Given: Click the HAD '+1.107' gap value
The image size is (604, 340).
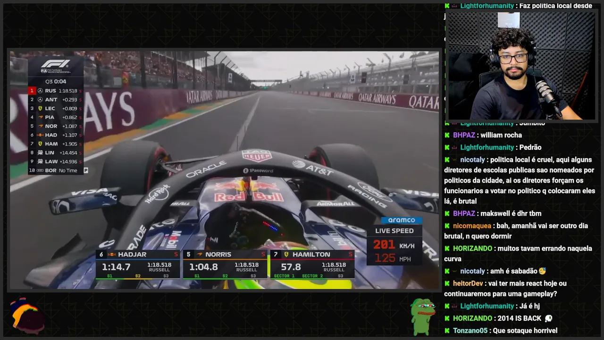Looking at the screenshot, I should pyautogui.click(x=70, y=135).
